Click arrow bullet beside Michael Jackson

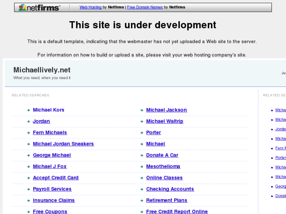[142, 110]
